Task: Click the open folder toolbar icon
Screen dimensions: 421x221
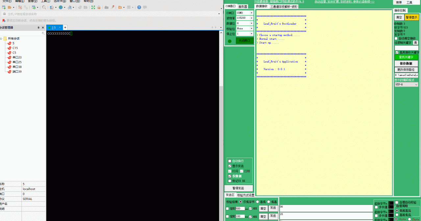Action: point(10,7)
